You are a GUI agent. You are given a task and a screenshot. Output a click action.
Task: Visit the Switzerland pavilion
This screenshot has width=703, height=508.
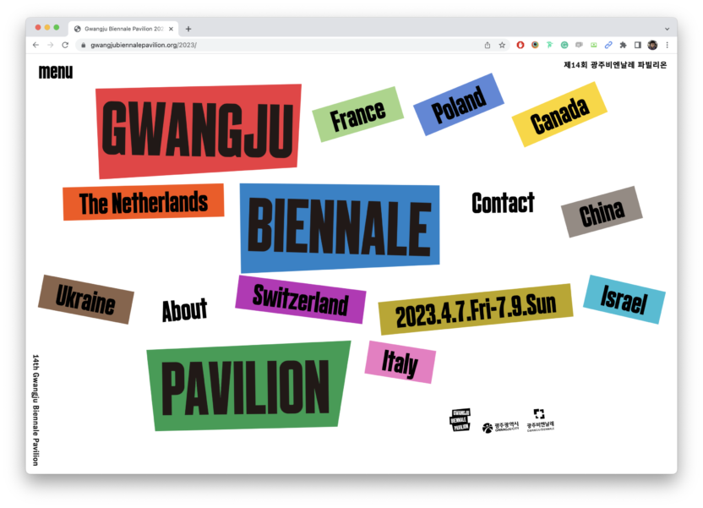(300, 299)
